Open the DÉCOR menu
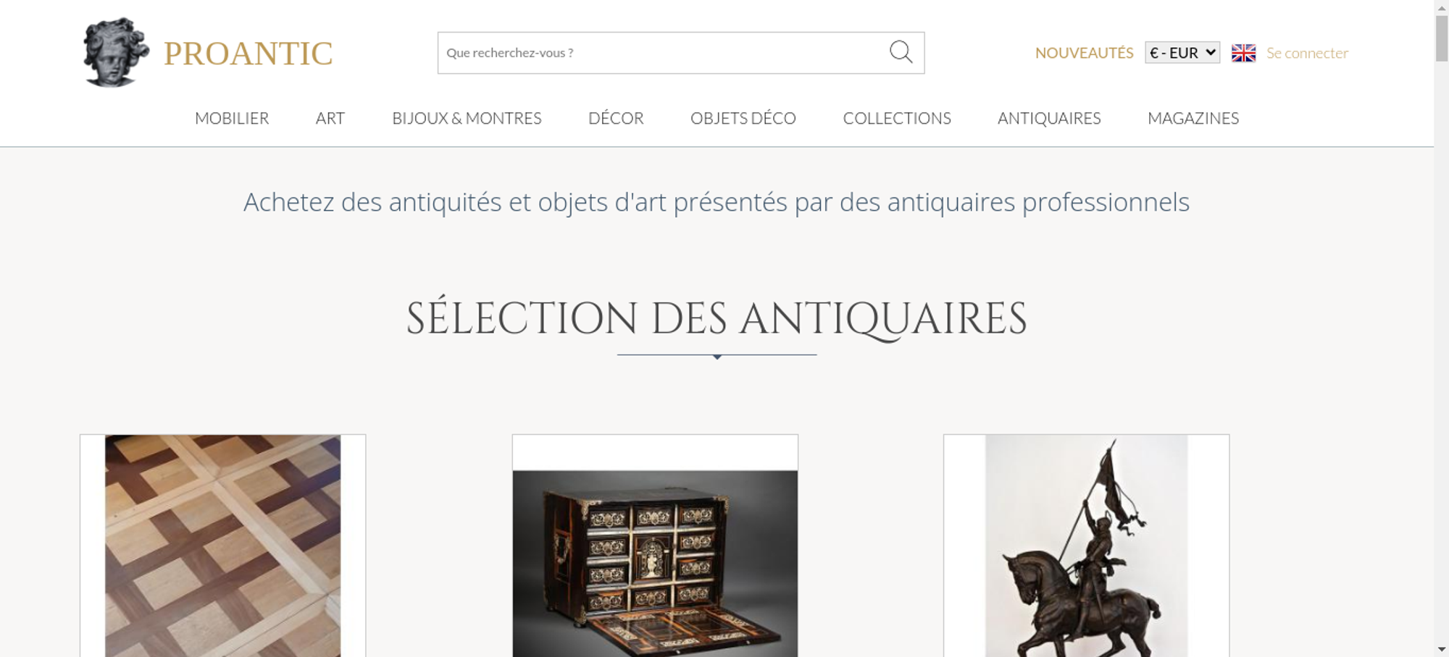Viewport: 1449px width, 657px height. [616, 118]
